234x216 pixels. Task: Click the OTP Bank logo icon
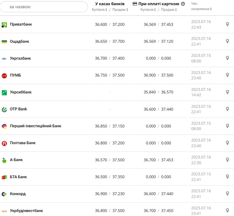4,109
